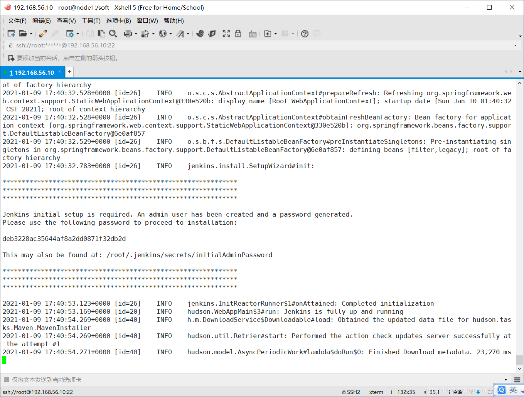
Task: Click the add-current-session arrow icon
Action: (11, 58)
